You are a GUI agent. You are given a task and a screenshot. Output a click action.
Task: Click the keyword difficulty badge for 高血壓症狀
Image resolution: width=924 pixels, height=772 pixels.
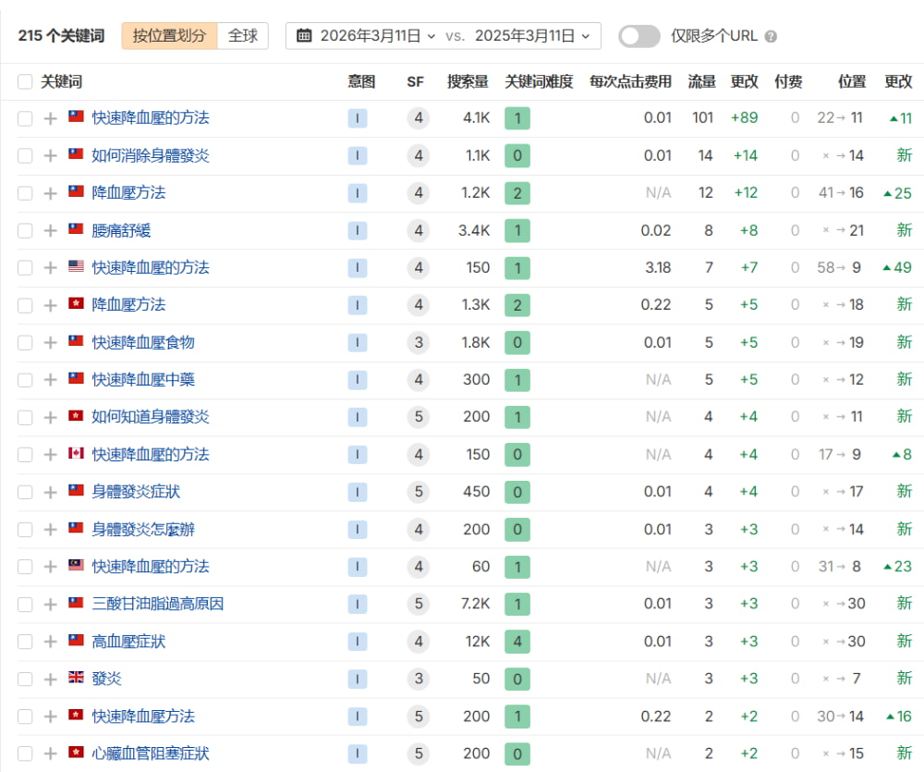517,642
